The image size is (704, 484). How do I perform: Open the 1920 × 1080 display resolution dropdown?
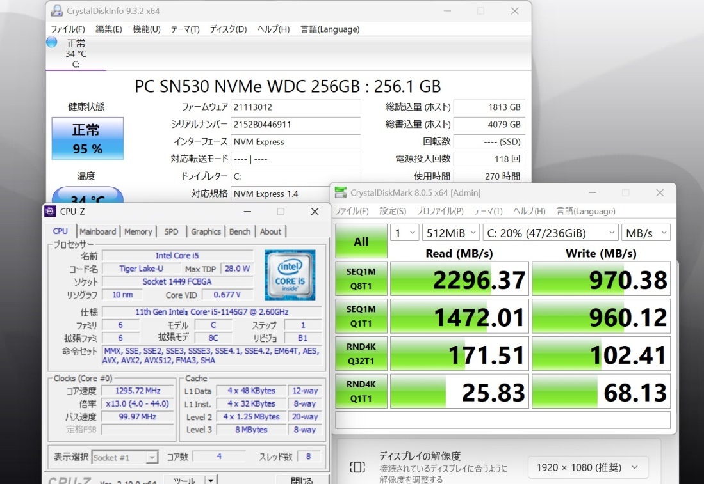587,467
